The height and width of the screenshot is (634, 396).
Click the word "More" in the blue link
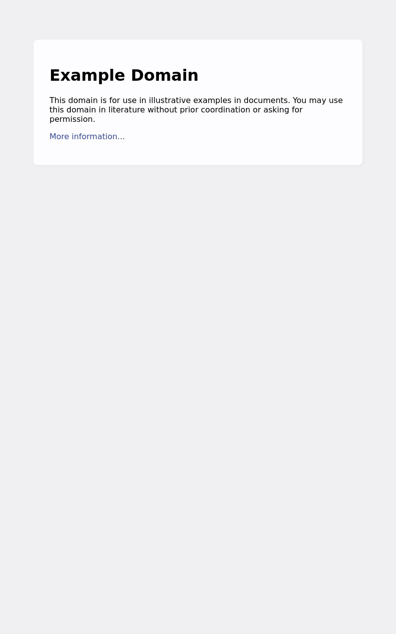(59, 137)
